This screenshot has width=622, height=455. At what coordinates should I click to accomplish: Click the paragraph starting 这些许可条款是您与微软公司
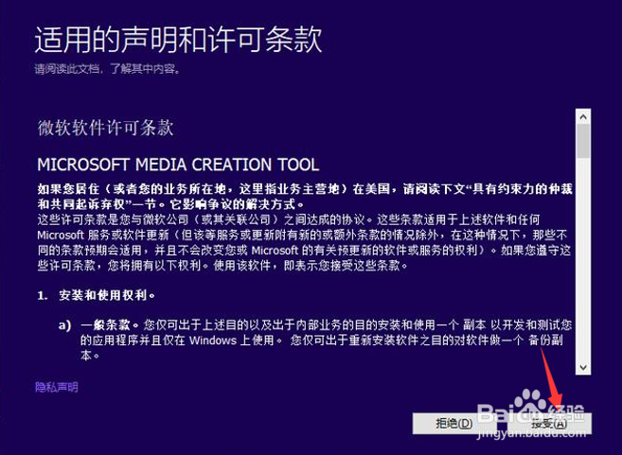(304, 242)
